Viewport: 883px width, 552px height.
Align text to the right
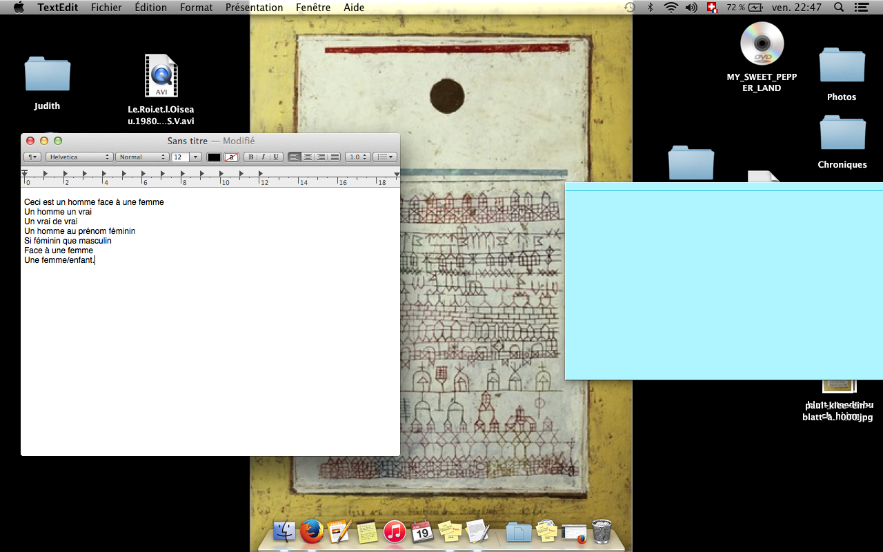[321, 157]
